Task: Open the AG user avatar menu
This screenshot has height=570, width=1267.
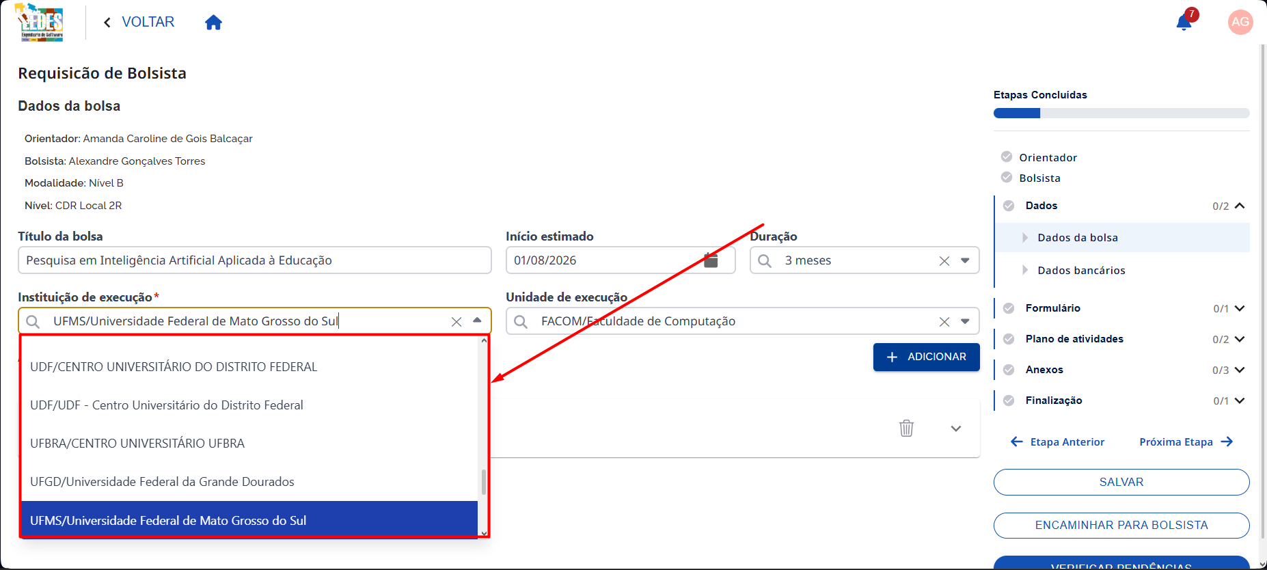Action: [1240, 22]
